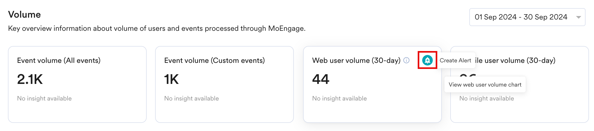Image resolution: width=594 pixels, height=131 pixels.
Task: Click the info icon beside Web user volume
Action: tap(406, 61)
